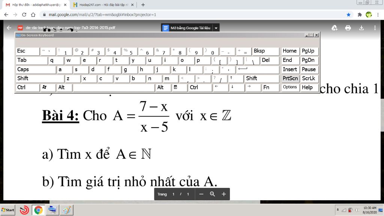
Task: Open the Chrome three-dot menu
Action: coord(378,15)
